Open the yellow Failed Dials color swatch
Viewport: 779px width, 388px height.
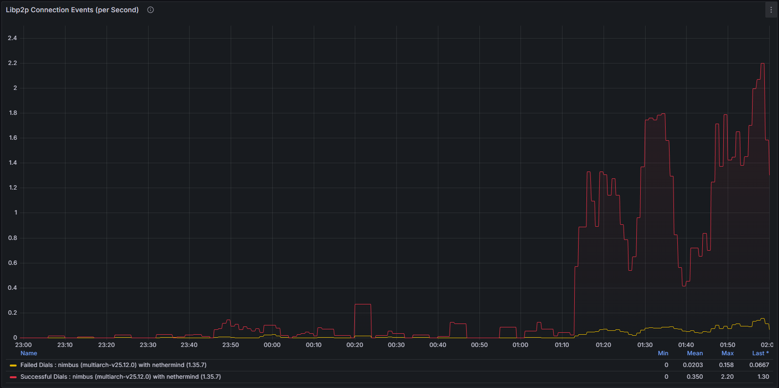(x=13, y=366)
